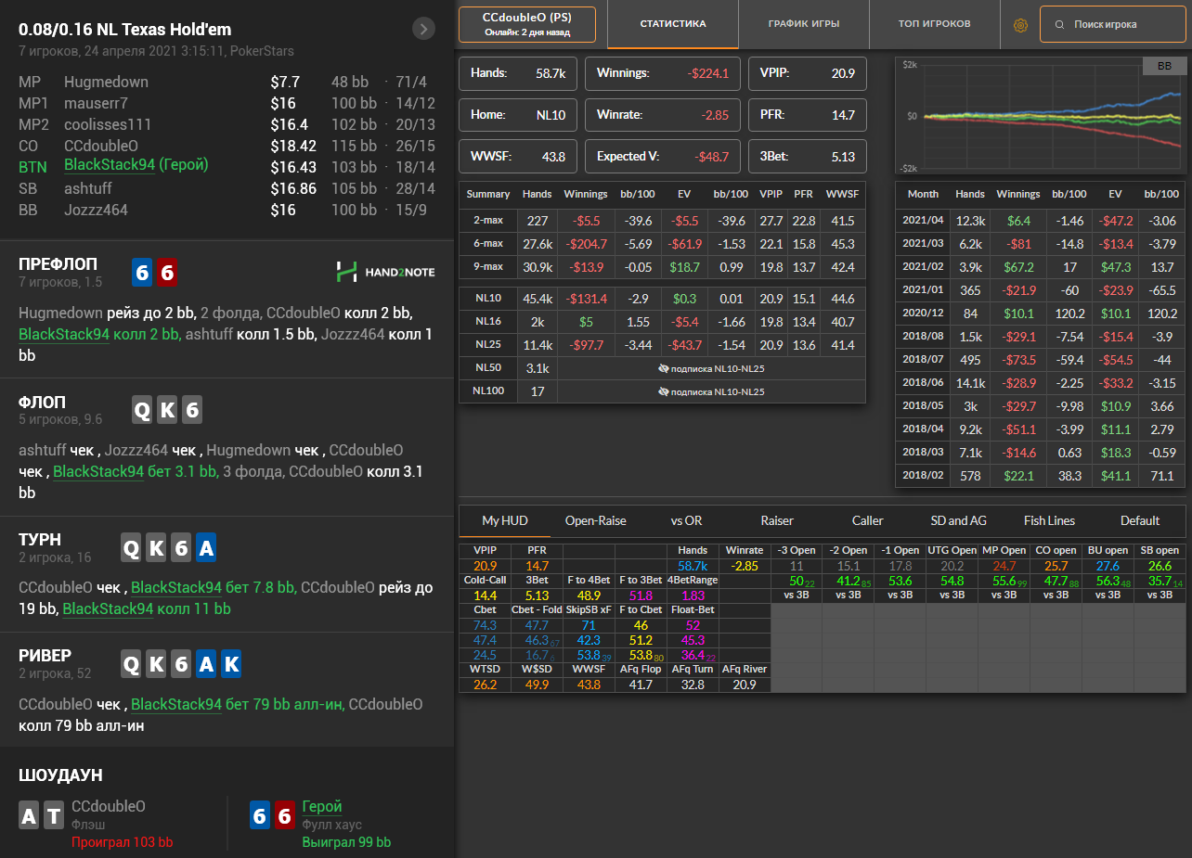Screen dimensions: 1192x858
Task: Open the СТАТИСТИКА tab
Action: (673, 24)
